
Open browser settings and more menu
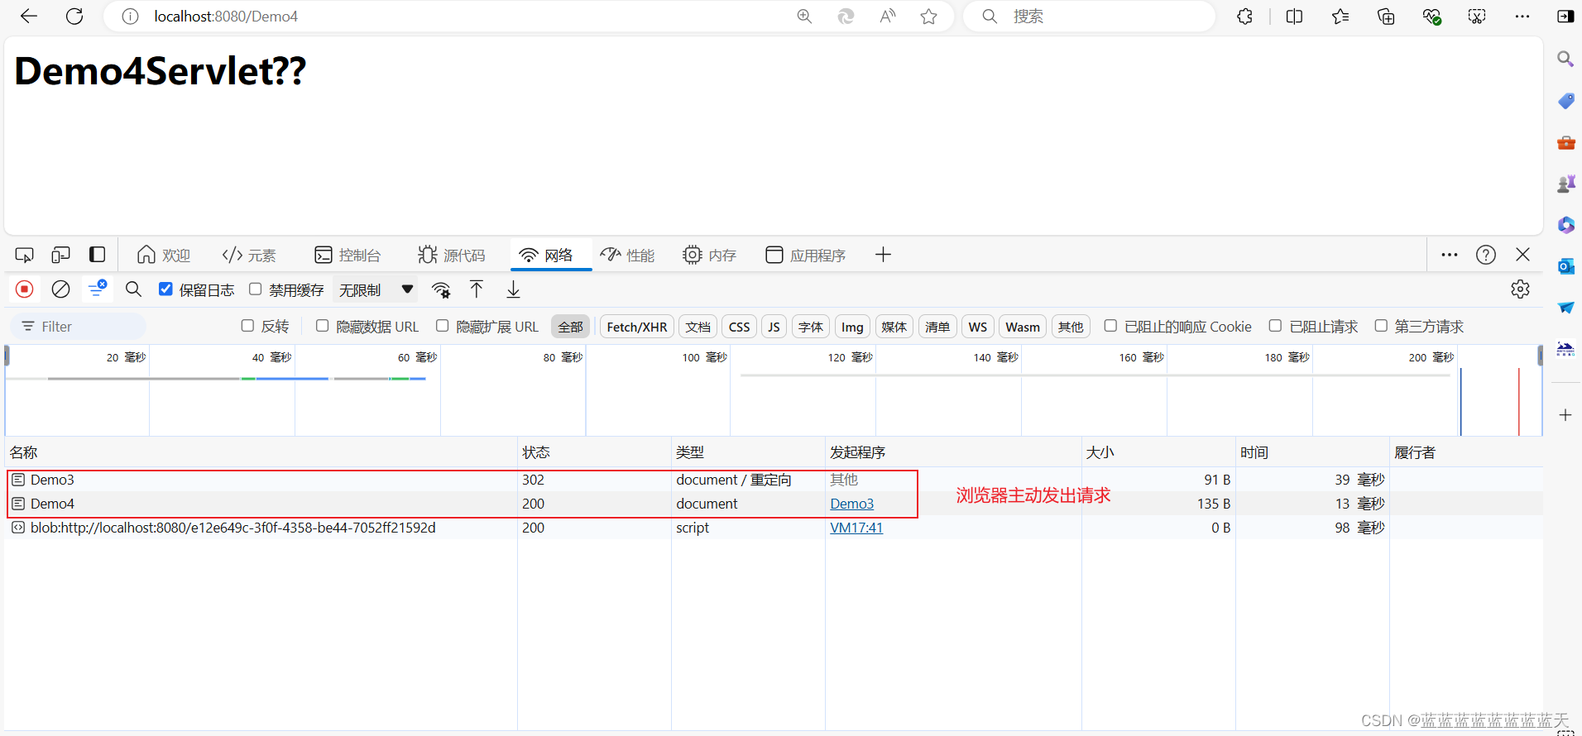[x=1522, y=17]
